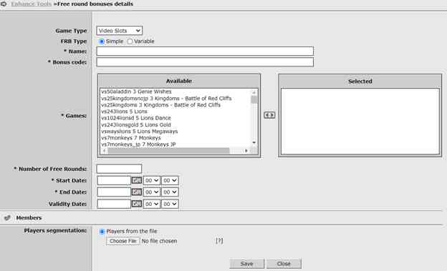Click the Start Date text field
The width and height of the screenshot is (447, 271).
tap(114, 180)
